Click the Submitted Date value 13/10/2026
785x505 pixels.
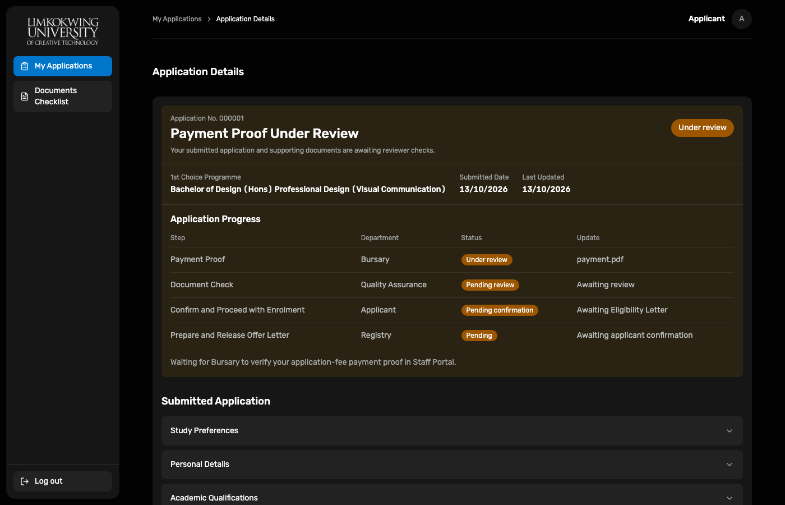click(483, 190)
